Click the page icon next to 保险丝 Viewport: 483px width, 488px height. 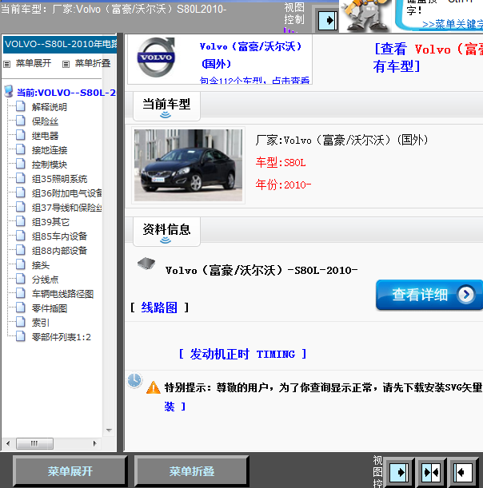(21, 121)
